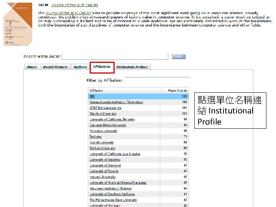The height and width of the screenshot is (207, 276).
Task: Click the paper count 94 for Carnegie Mellon
Action: 186,125
